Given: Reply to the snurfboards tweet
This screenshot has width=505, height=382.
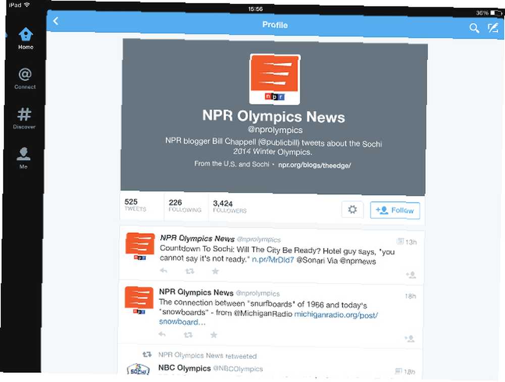Looking at the screenshot, I should coord(162,335).
